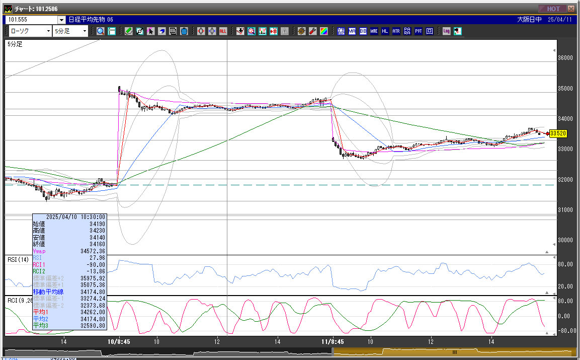
Task: Click the small arrow at top of price axis
Action: click(554, 50)
